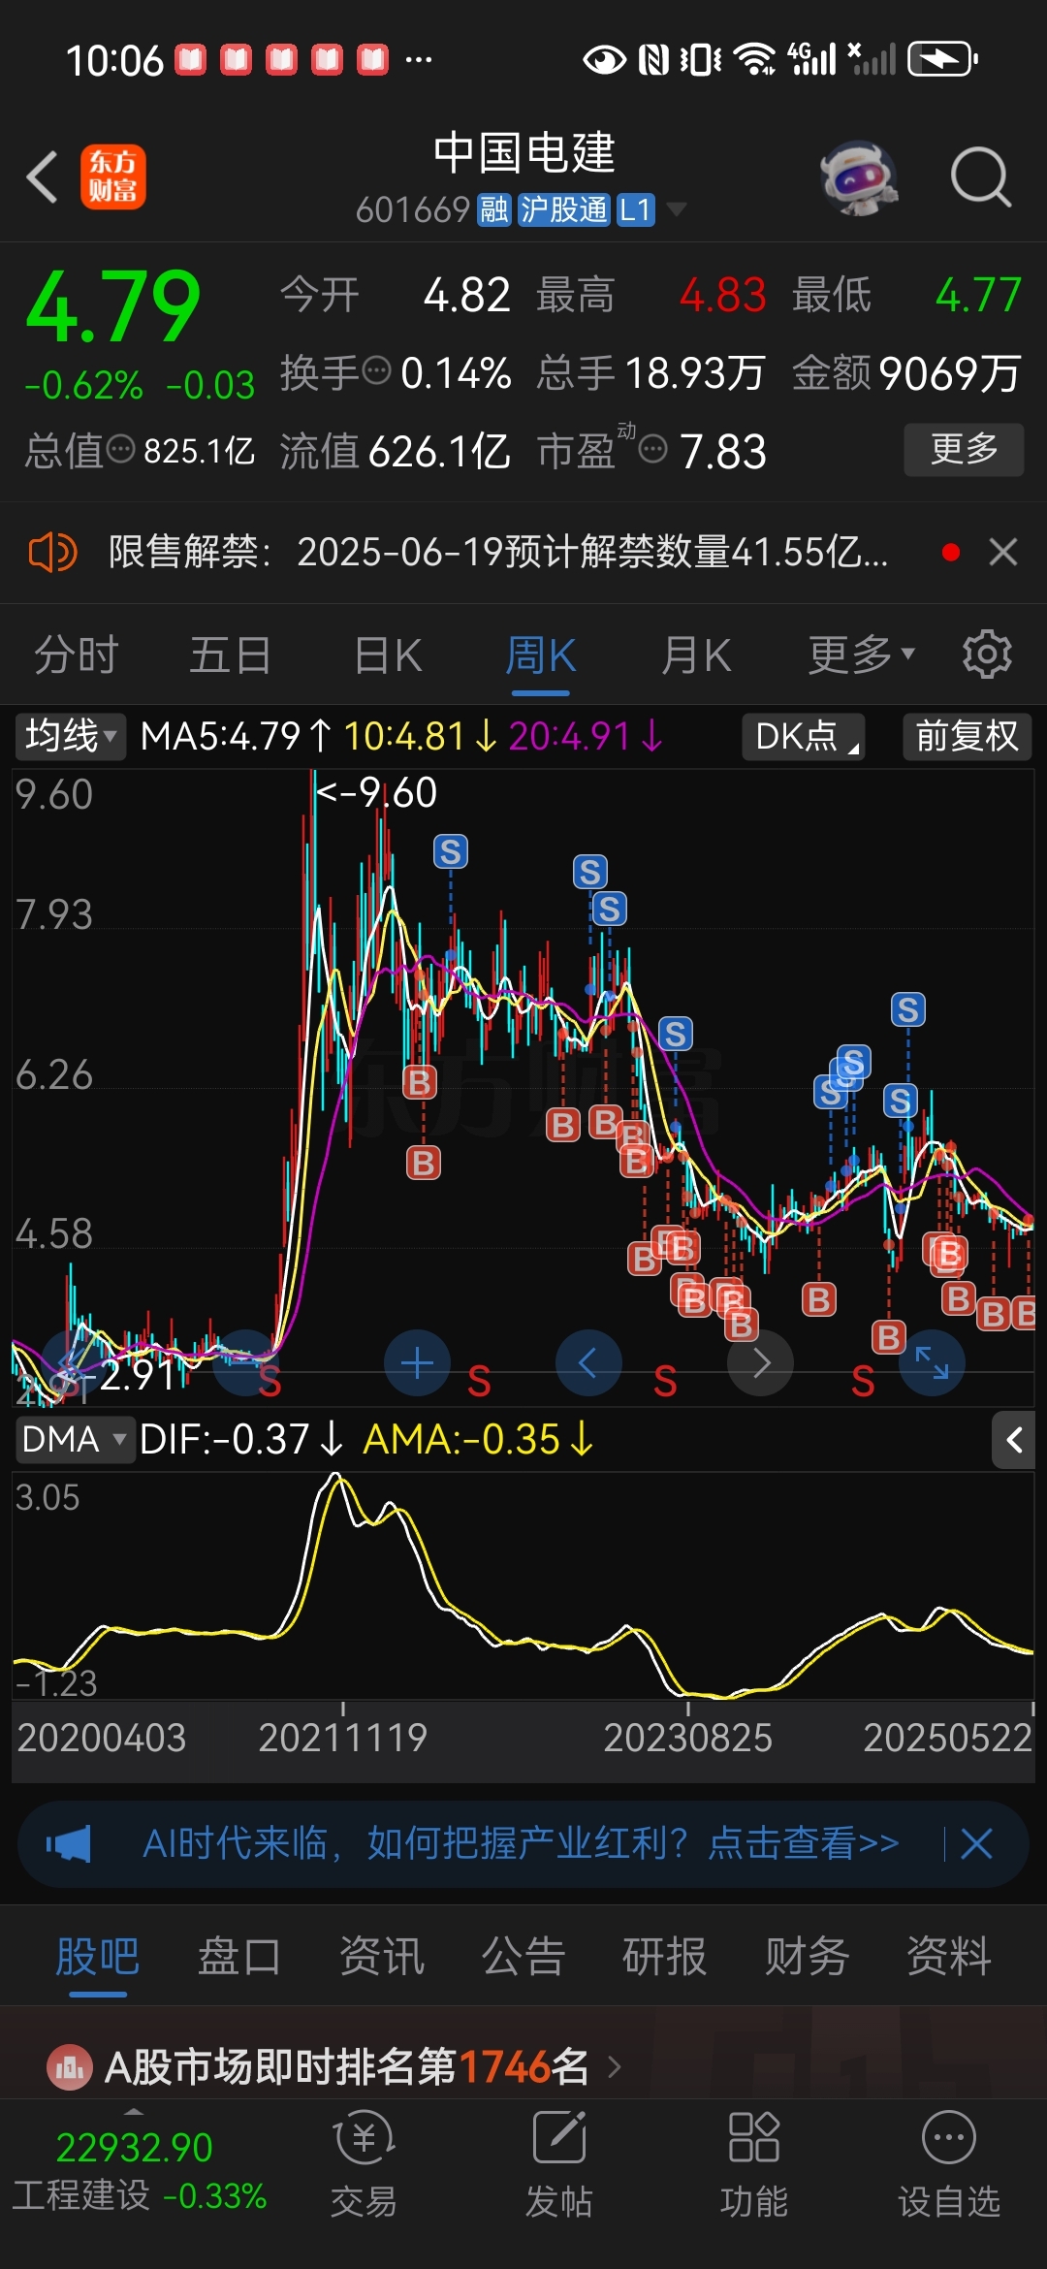Open the 公告 tab
Screen dimensions: 1047x2269
click(523, 1956)
